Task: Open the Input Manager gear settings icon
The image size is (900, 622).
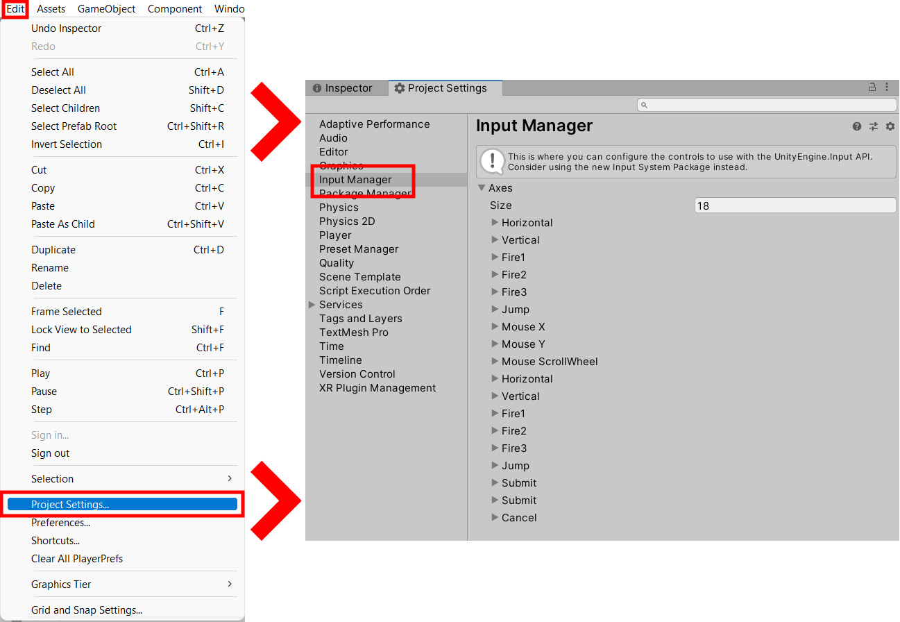Action: tap(890, 126)
